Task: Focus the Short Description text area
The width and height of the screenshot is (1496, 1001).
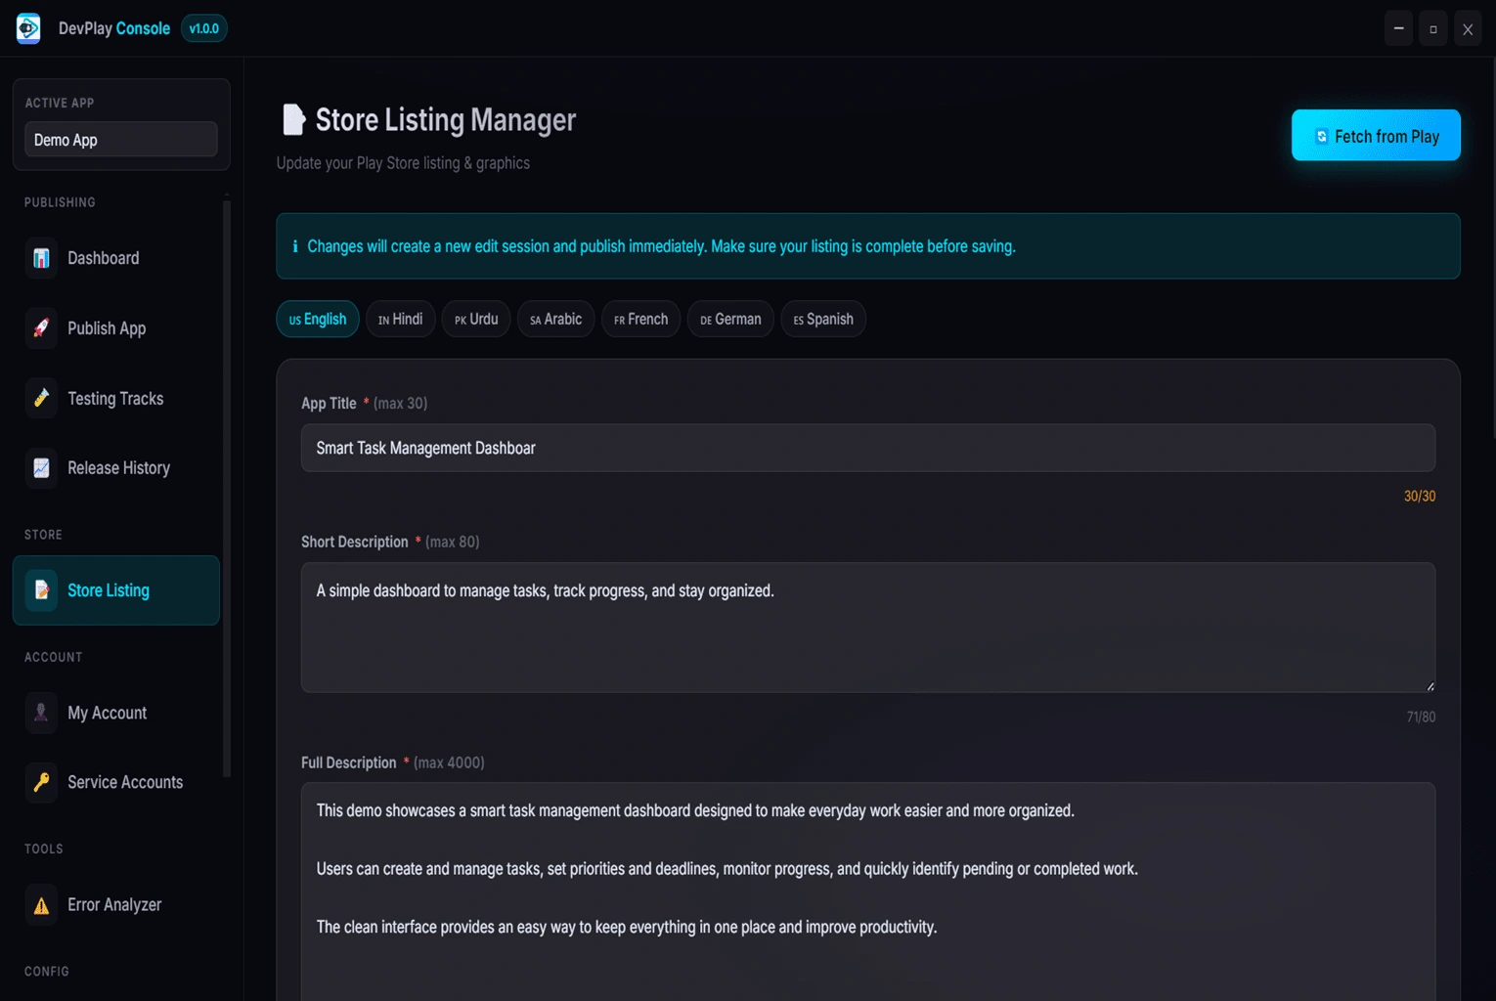Action: 868,628
